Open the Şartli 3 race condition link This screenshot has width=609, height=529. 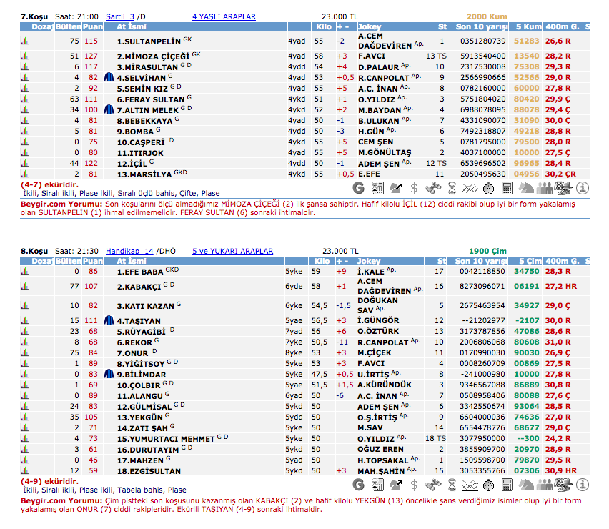[119, 16]
